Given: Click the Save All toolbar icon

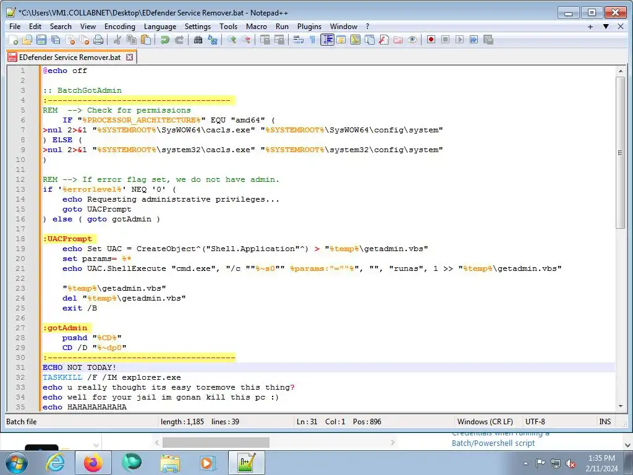Looking at the screenshot, I should point(56,40).
